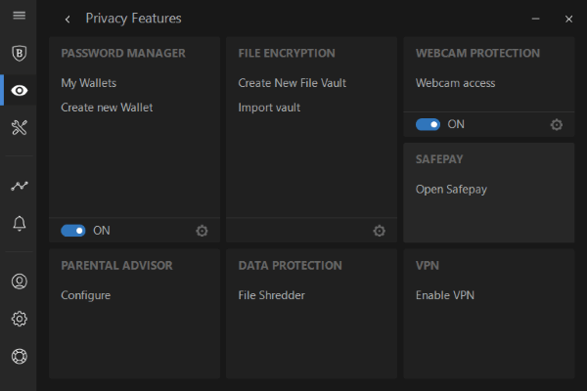
Task: Open the Notifications bell icon
Action: pyautogui.click(x=19, y=224)
